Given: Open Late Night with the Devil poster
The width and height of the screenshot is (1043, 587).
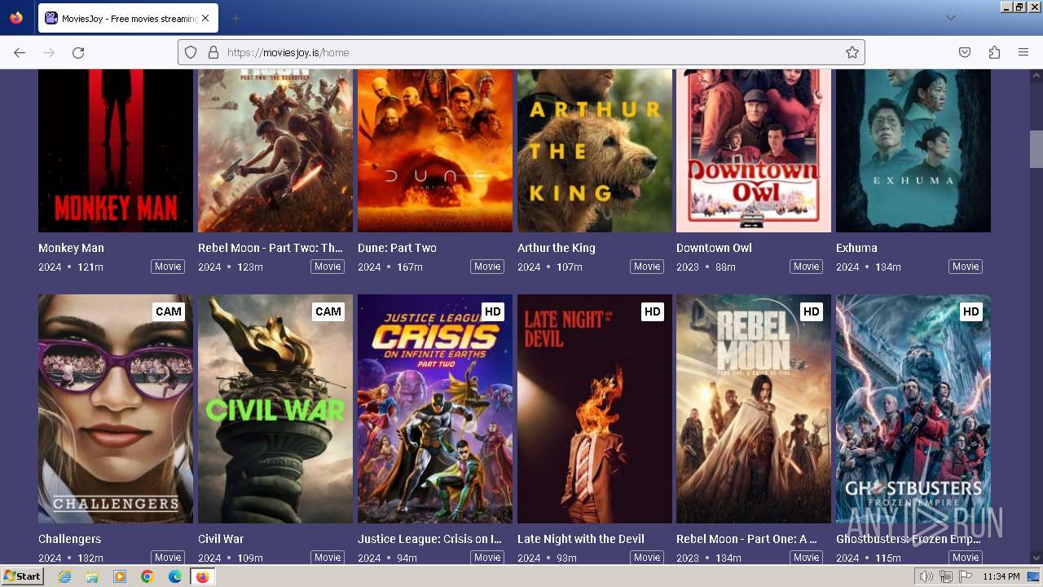Looking at the screenshot, I should [x=595, y=408].
